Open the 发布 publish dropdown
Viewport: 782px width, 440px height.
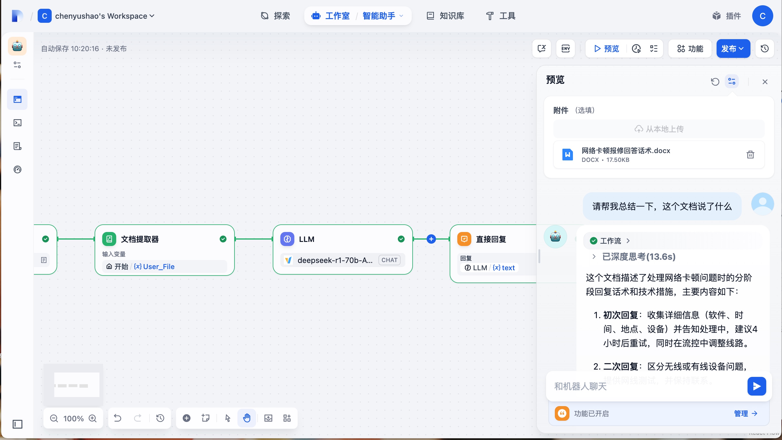click(x=733, y=48)
